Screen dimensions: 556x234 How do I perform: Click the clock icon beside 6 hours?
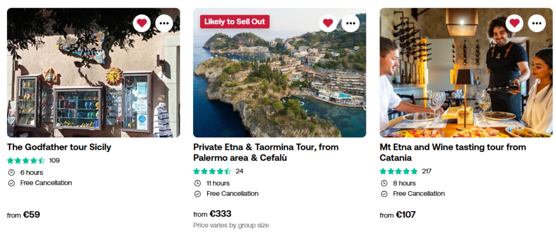(x=11, y=173)
